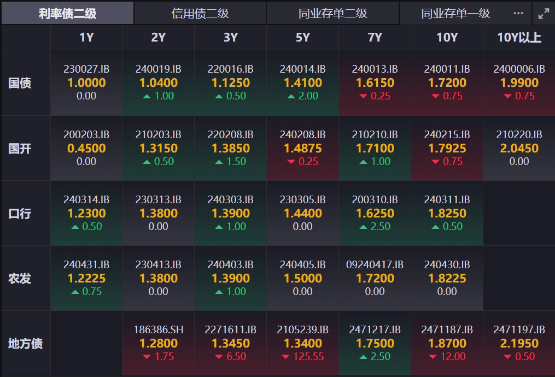Select the 地方债 row label
Viewport: 555px width, 377px height.
(x=25, y=344)
